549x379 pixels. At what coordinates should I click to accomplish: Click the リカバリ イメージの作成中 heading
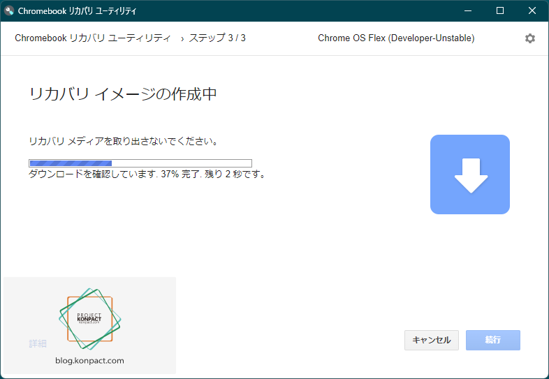tap(123, 94)
